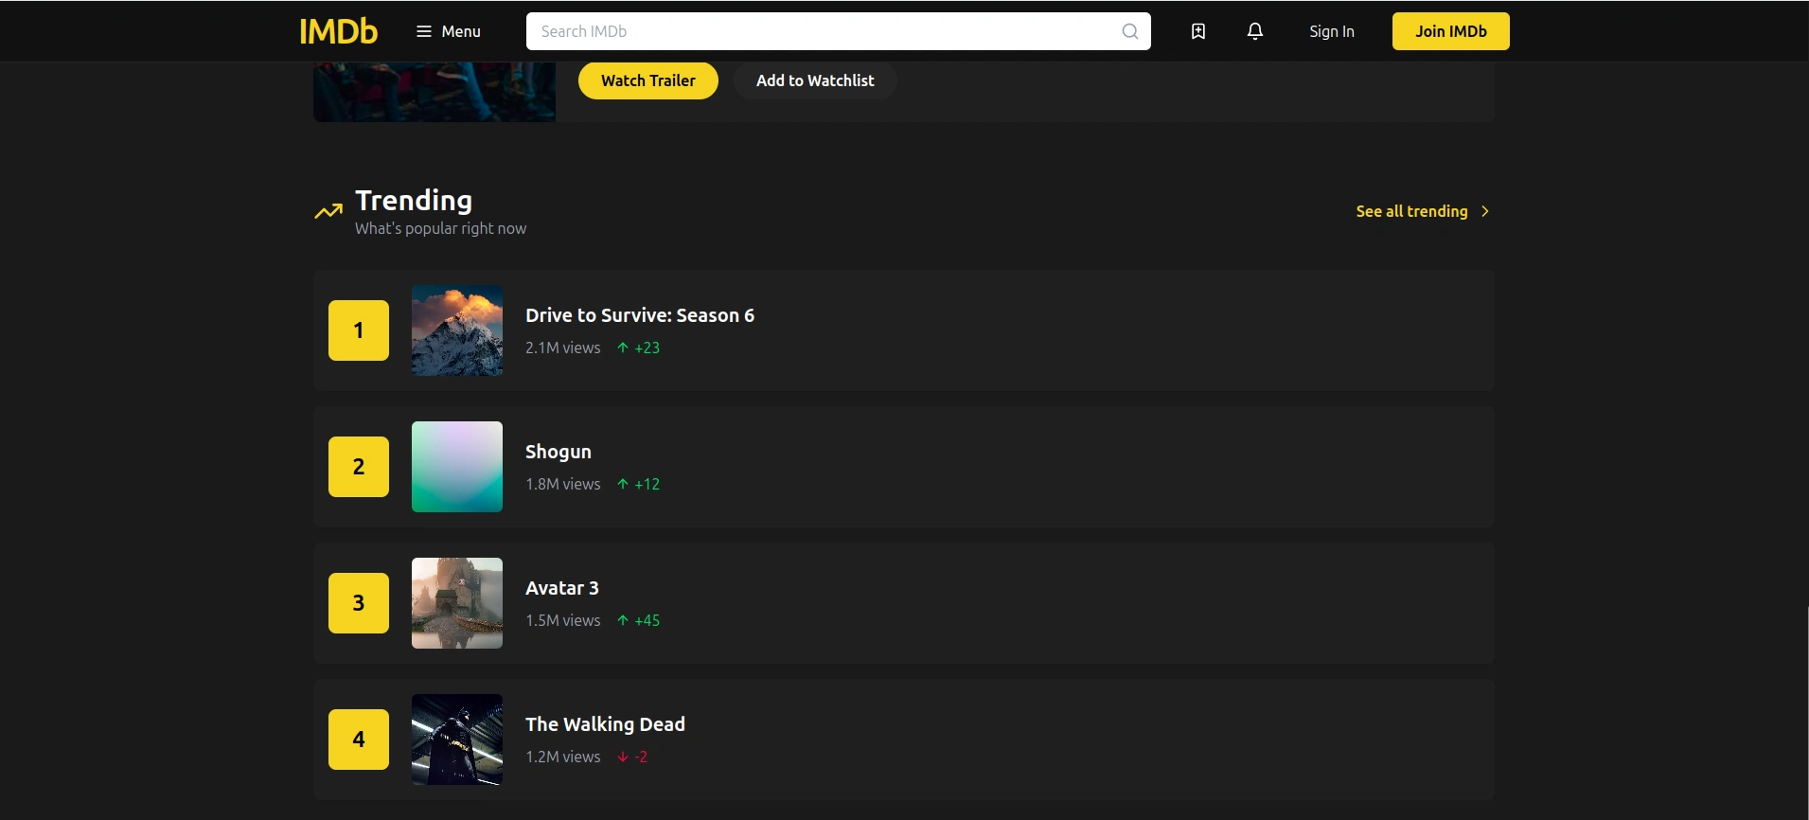Click the Watch Trailer button
This screenshot has width=1809, height=820.
(x=647, y=80)
